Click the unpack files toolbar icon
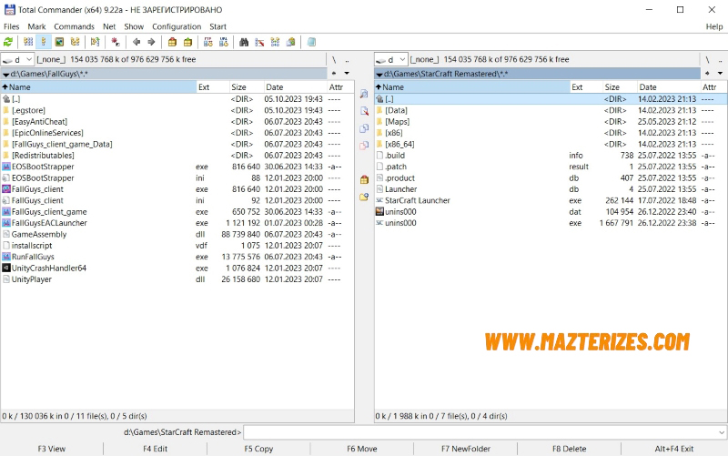 click(x=187, y=42)
